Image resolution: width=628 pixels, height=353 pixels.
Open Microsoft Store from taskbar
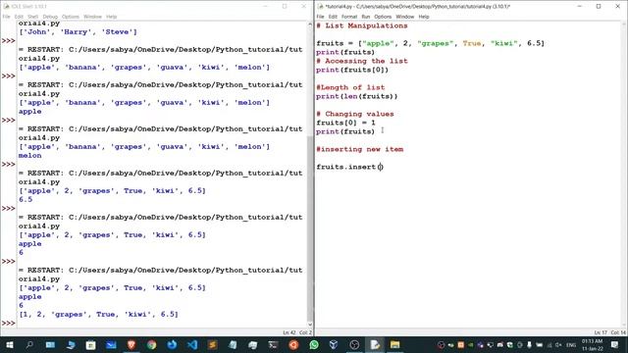[90, 344]
